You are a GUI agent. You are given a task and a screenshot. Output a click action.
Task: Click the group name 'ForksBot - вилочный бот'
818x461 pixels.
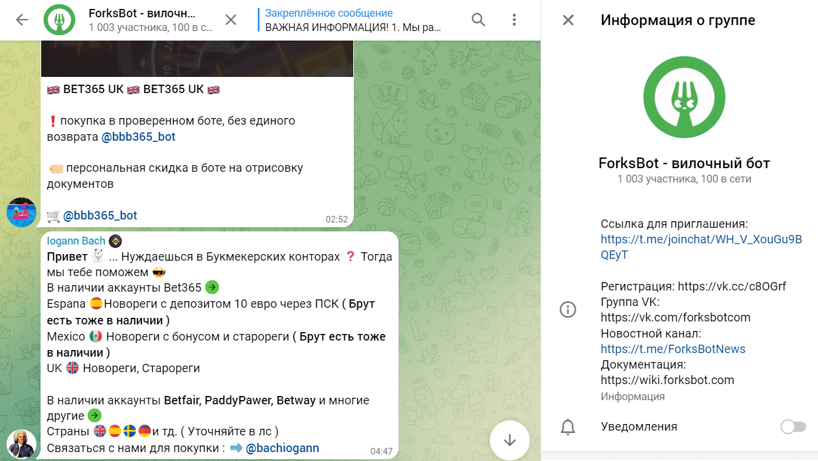coord(684,163)
